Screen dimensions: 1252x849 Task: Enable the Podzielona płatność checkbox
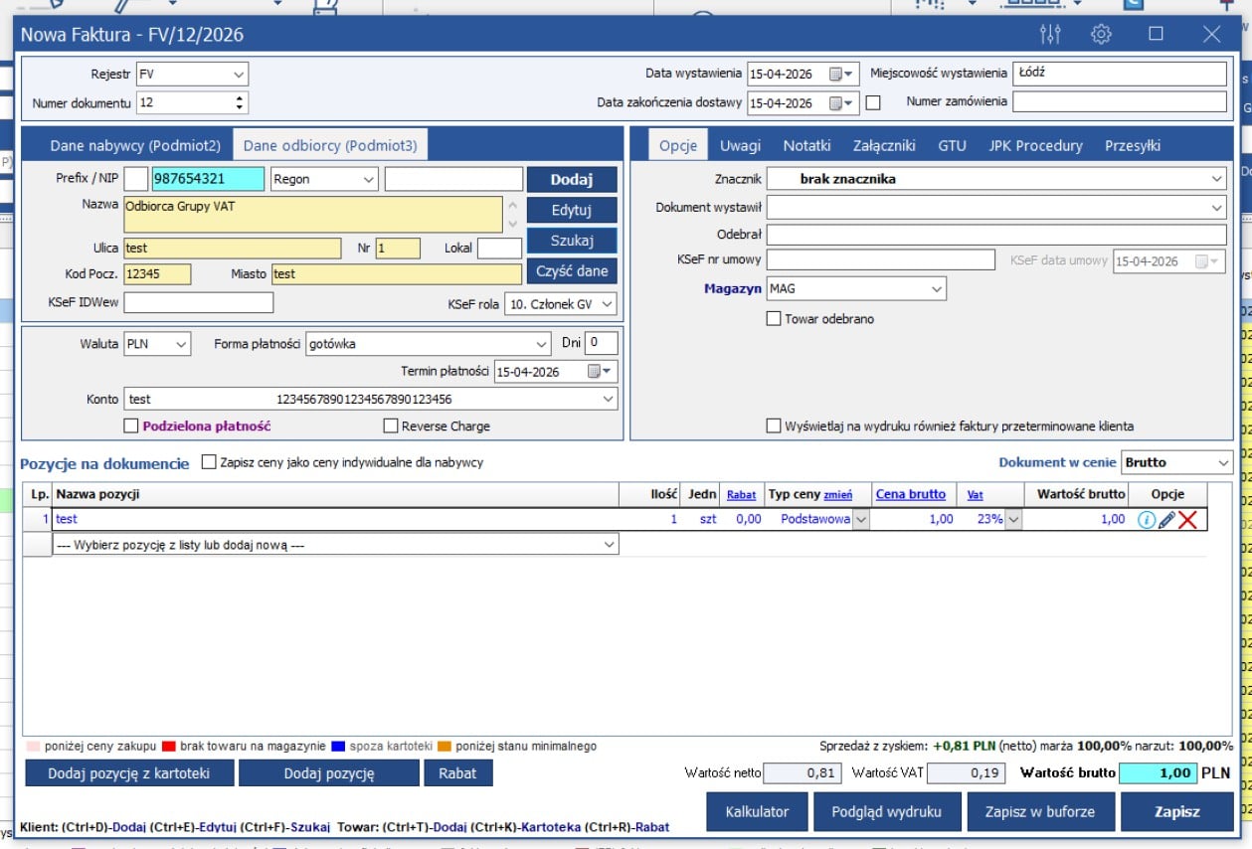[x=130, y=425]
